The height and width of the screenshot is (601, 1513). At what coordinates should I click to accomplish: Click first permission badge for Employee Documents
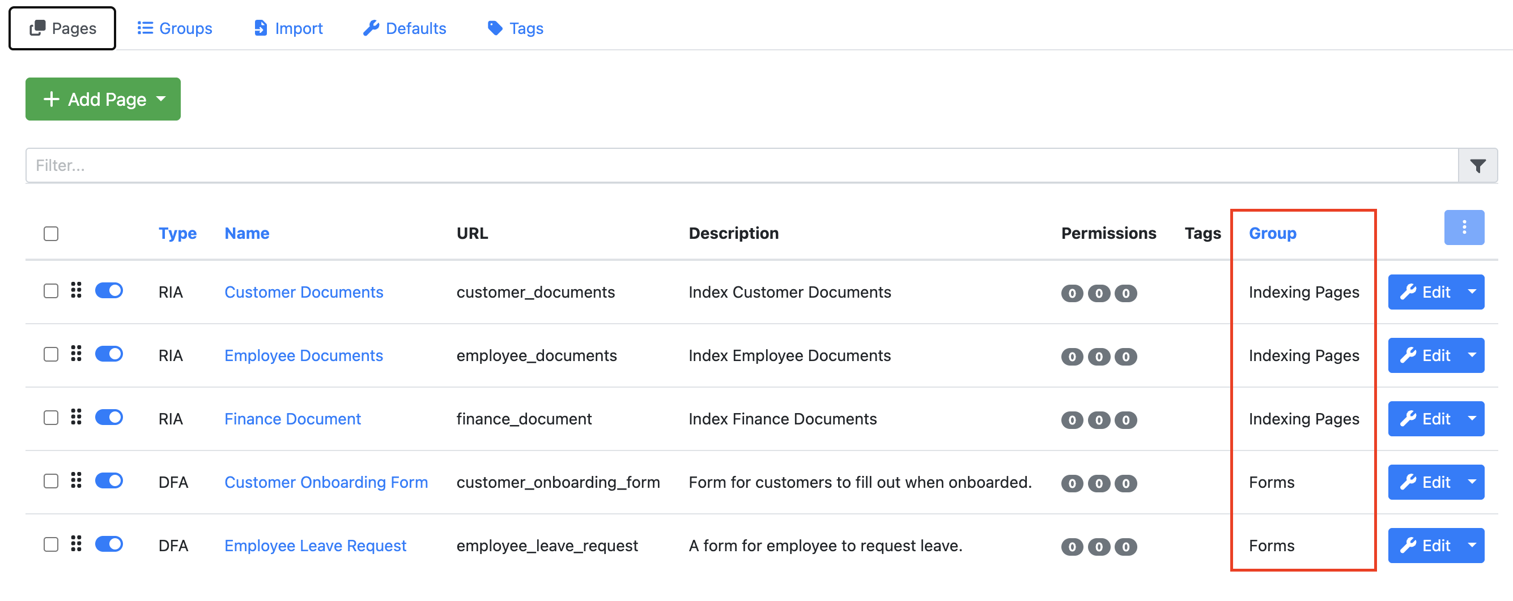(1072, 357)
